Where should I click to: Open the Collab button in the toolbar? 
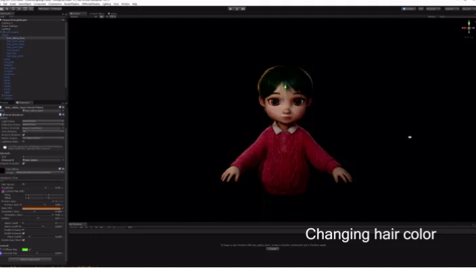point(409,9)
